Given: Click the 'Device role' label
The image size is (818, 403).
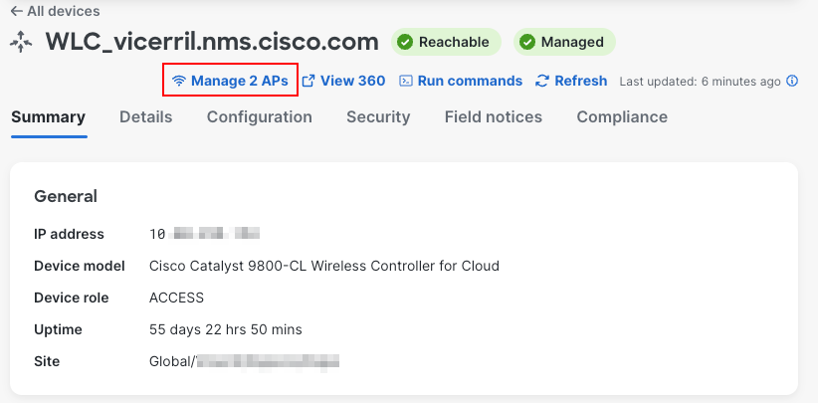Looking at the screenshot, I should [72, 298].
